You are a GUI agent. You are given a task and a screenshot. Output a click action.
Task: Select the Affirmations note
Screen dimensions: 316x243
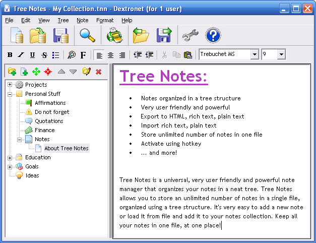(x=50, y=103)
